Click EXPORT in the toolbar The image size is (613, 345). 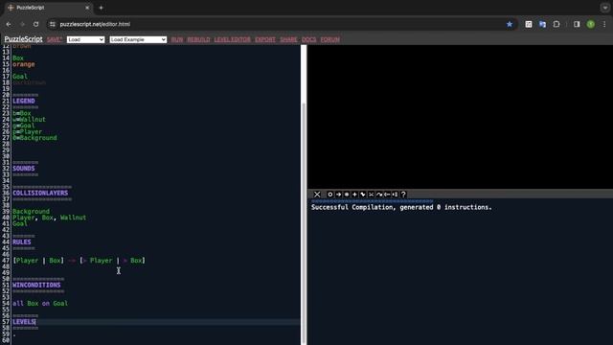pos(265,39)
